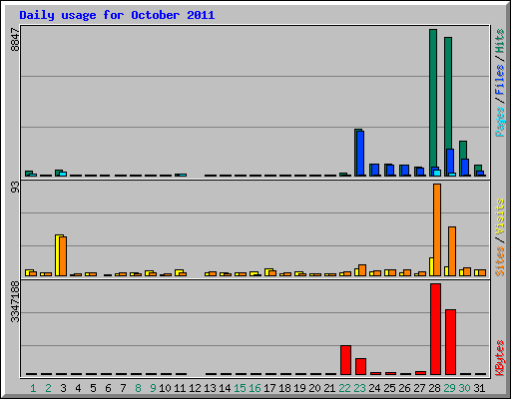
Task: Click day 14 on the x-axis
Action: (x=225, y=388)
